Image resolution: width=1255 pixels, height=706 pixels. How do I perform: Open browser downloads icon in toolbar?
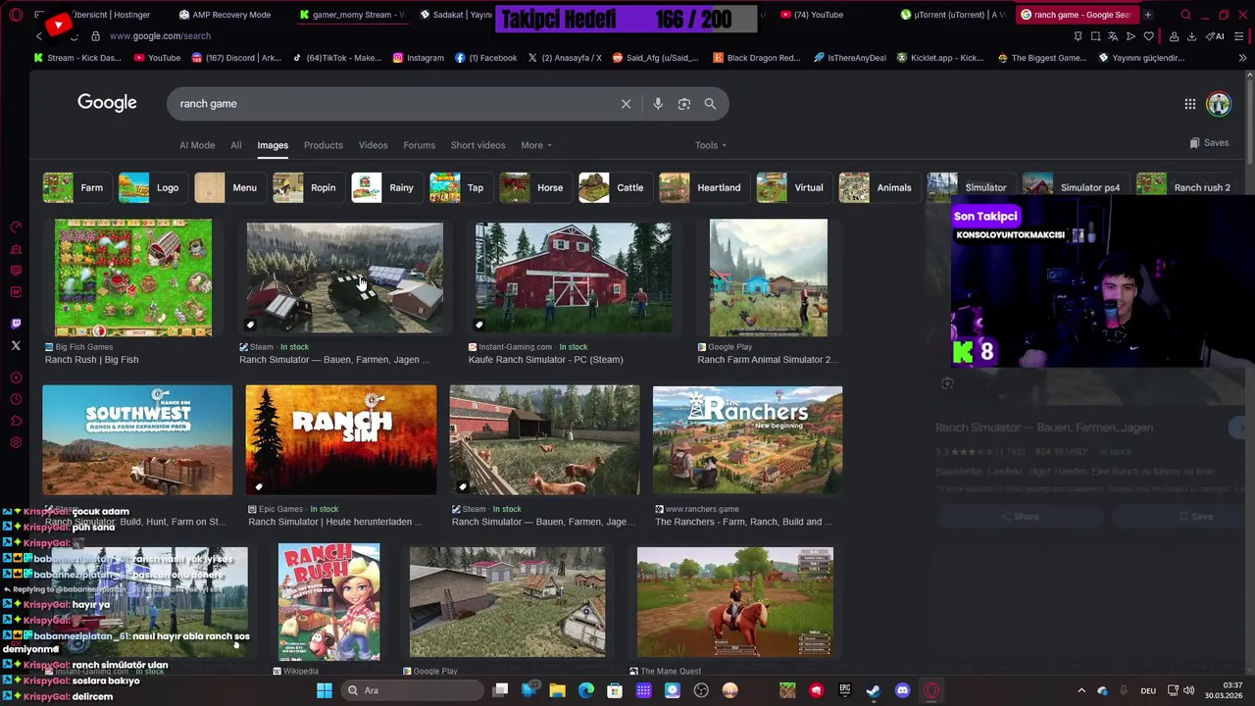coord(1191,36)
